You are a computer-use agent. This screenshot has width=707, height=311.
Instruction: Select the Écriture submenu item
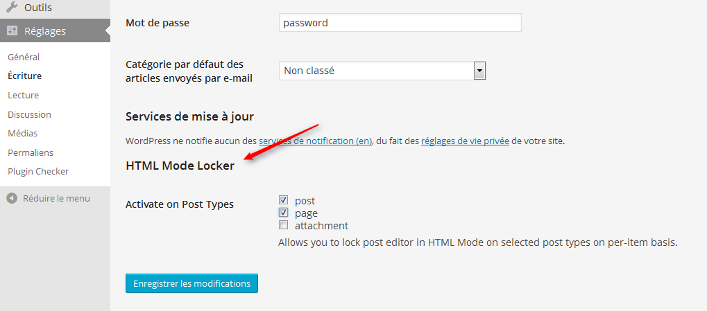point(25,76)
